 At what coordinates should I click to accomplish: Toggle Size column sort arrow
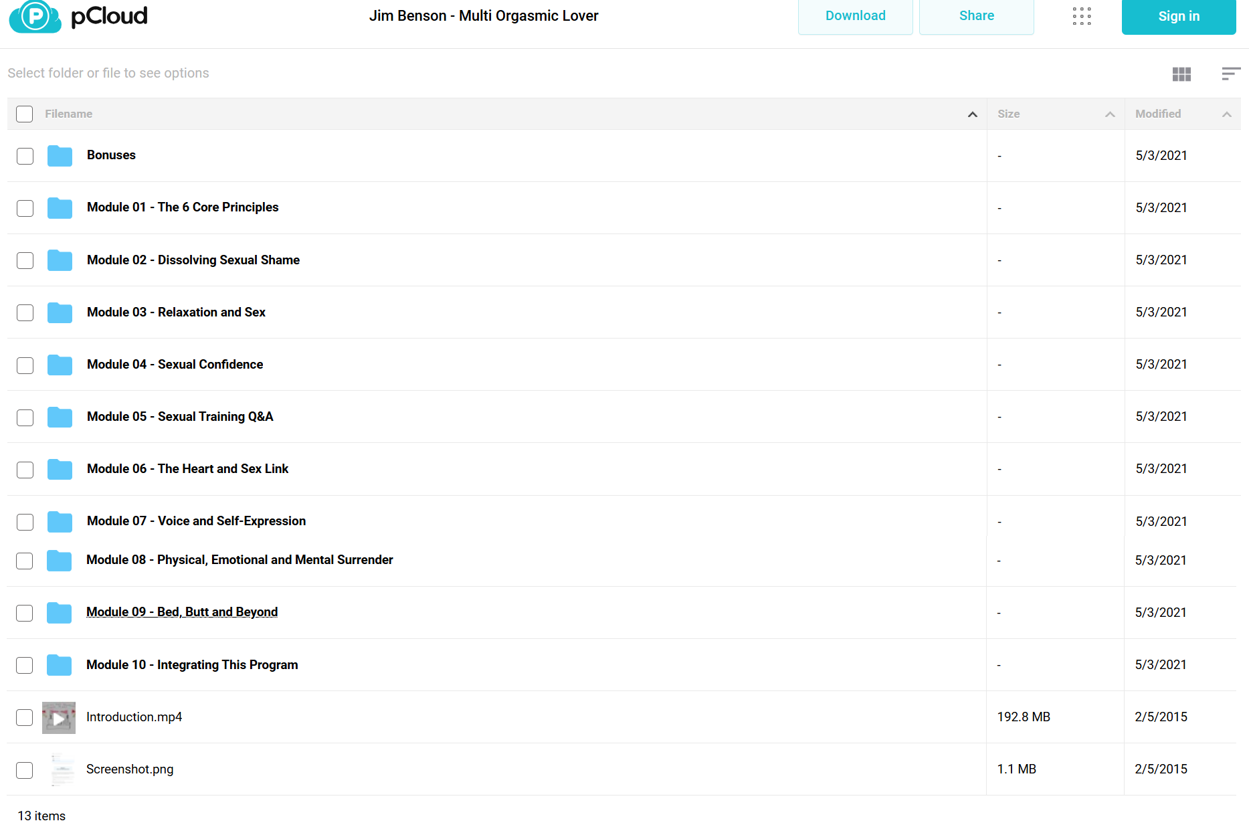pyautogui.click(x=1110, y=114)
